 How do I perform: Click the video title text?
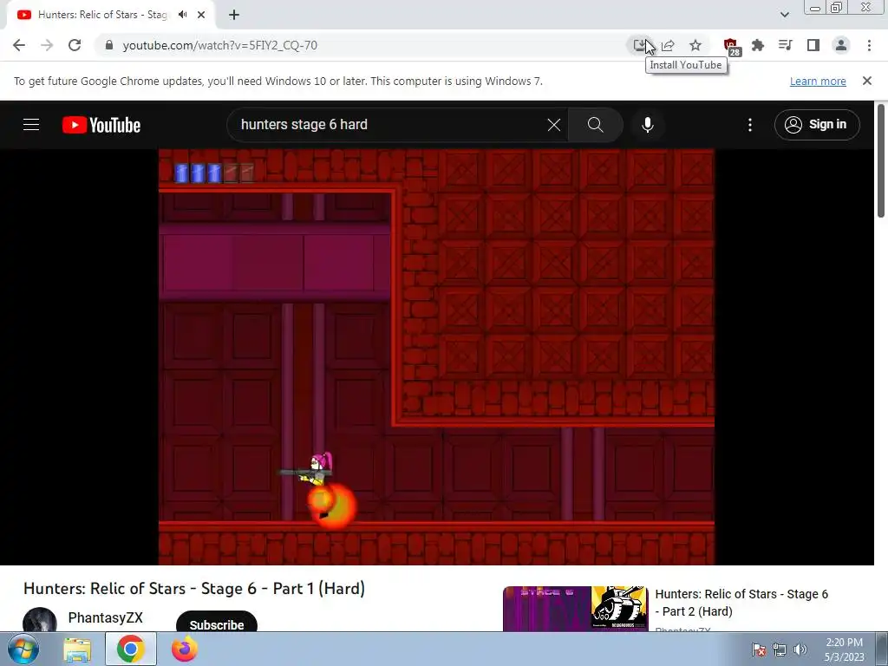pyautogui.click(x=194, y=589)
